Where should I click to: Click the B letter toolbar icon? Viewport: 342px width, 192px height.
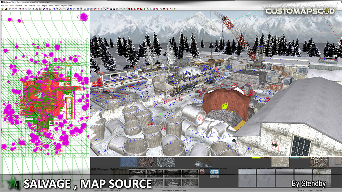[167, 9]
